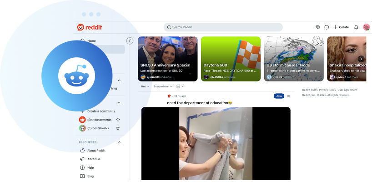Open the Hot sort dropdown
Viewport: 372px width, 192px height.
pyautogui.click(x=145, y=86)
